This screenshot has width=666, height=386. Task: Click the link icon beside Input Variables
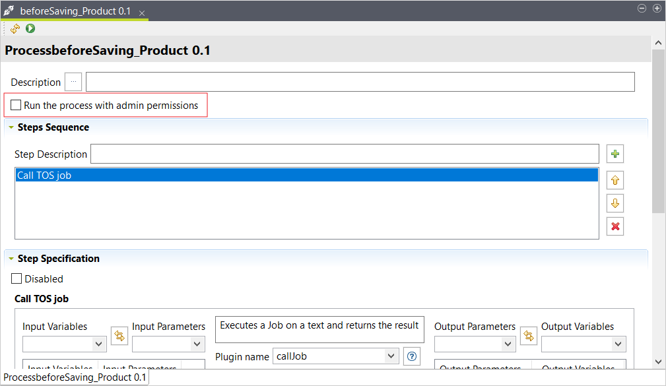tap(119, 336)
